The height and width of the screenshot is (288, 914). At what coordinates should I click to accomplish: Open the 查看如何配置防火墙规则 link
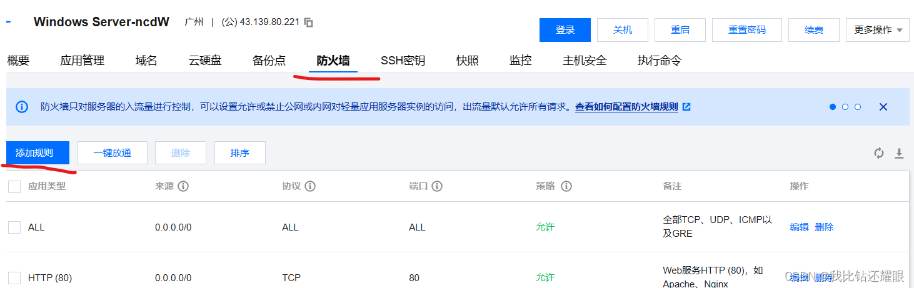point(626,107)
